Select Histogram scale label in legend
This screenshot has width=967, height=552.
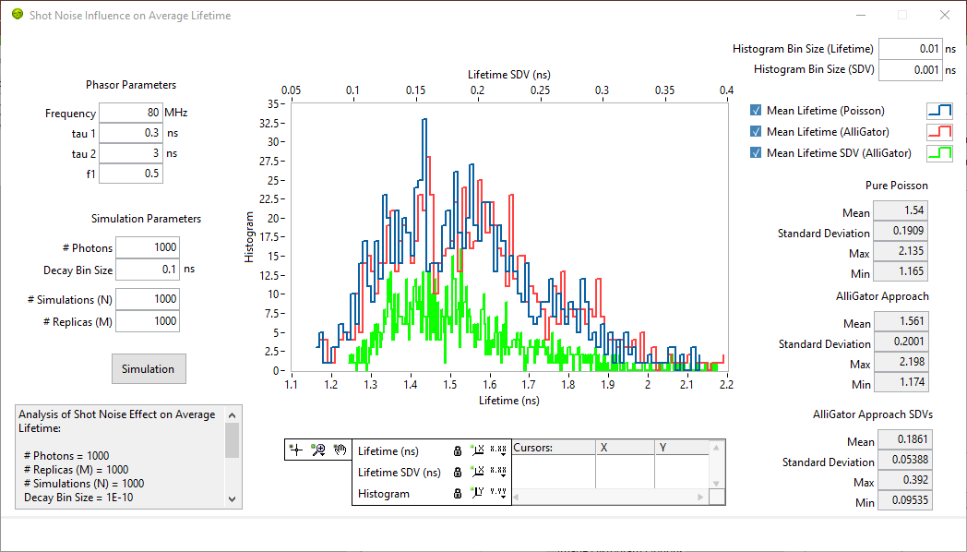384,494
